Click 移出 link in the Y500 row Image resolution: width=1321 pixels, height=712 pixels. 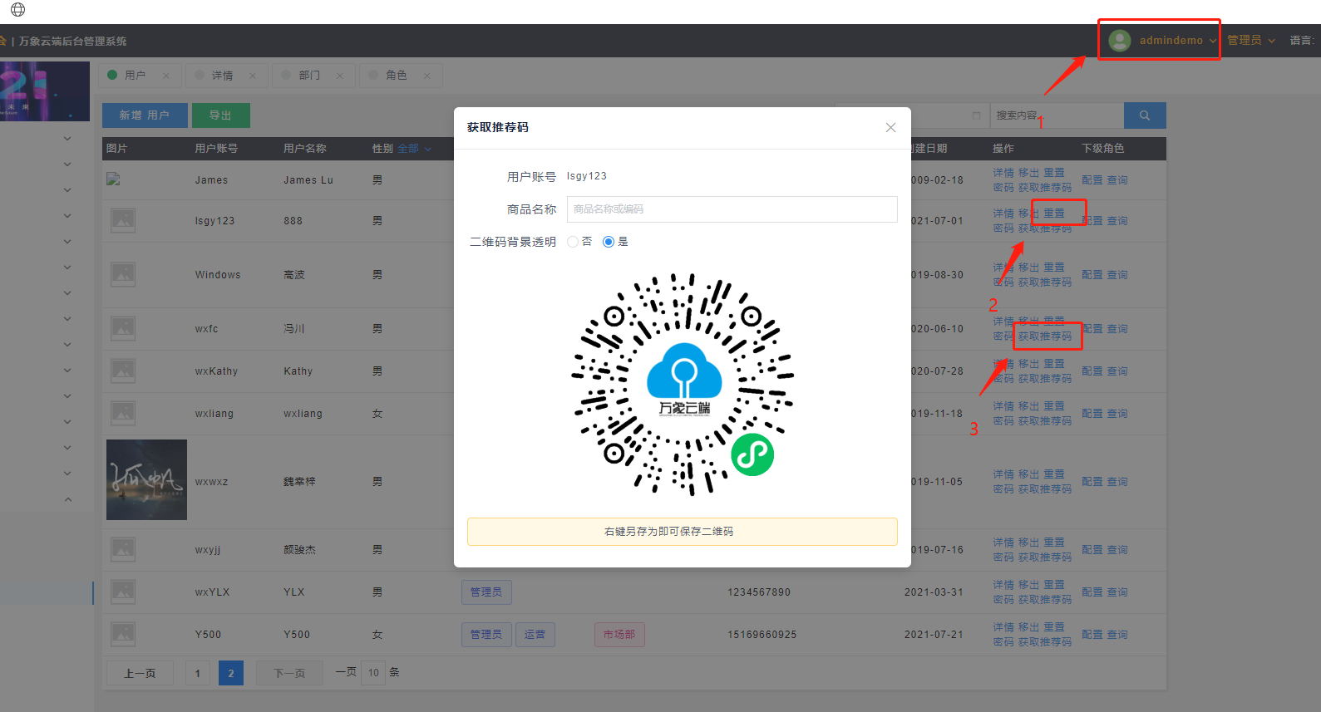[1029, 627]
